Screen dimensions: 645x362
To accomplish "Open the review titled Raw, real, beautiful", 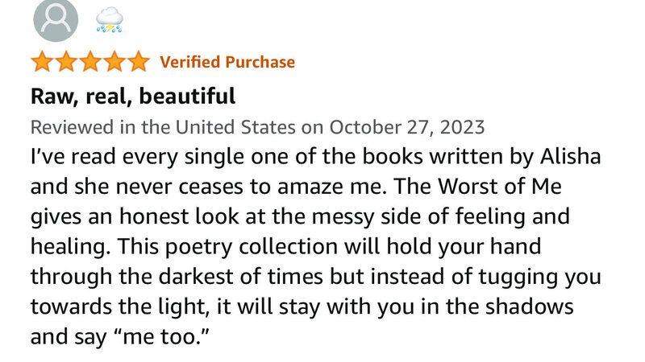I will (133, 97).
